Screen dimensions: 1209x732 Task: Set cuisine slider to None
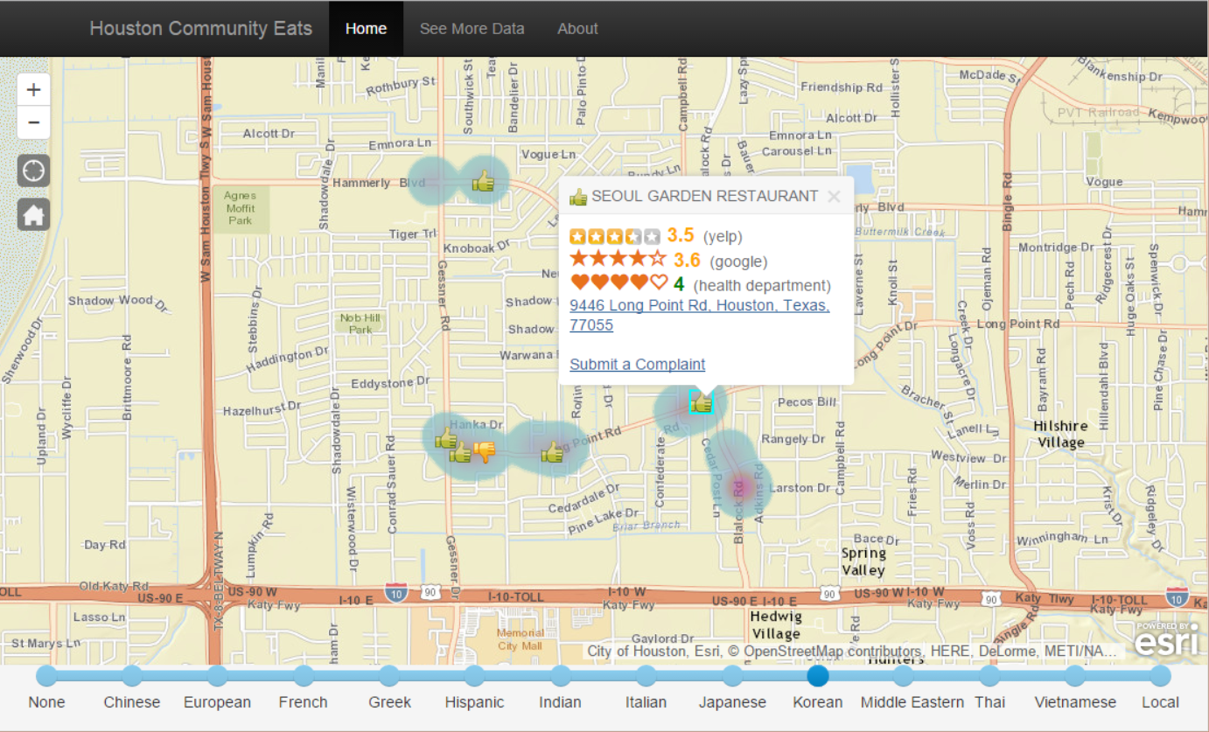click(46, 675)
